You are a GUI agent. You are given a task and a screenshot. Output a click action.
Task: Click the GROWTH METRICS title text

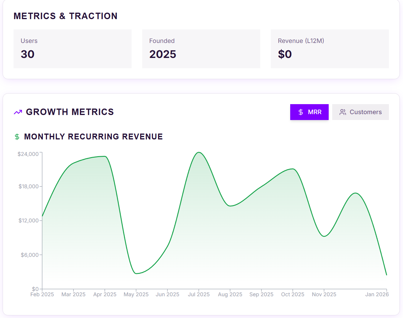[x=70, y=112]
